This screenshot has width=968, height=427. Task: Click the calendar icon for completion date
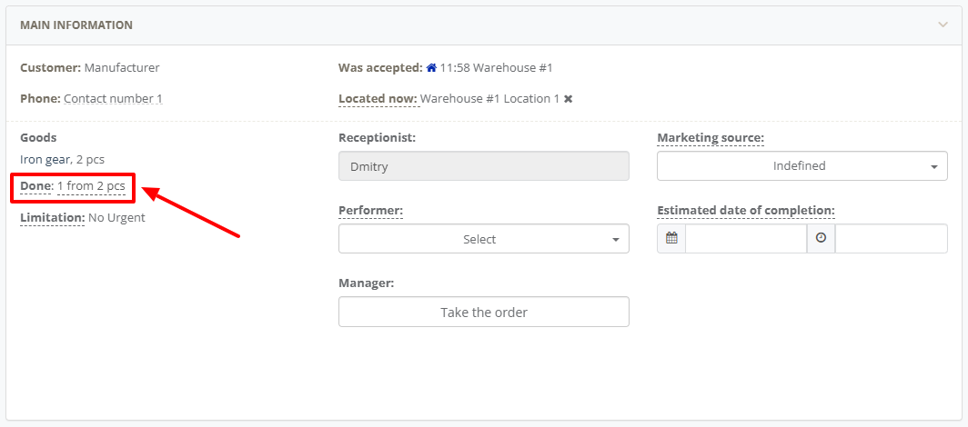pos(671,238)
